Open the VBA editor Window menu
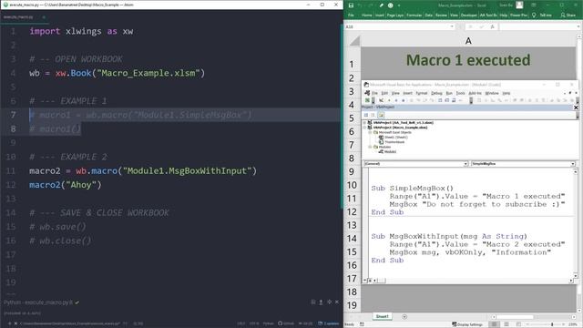 tap(492, 93)
